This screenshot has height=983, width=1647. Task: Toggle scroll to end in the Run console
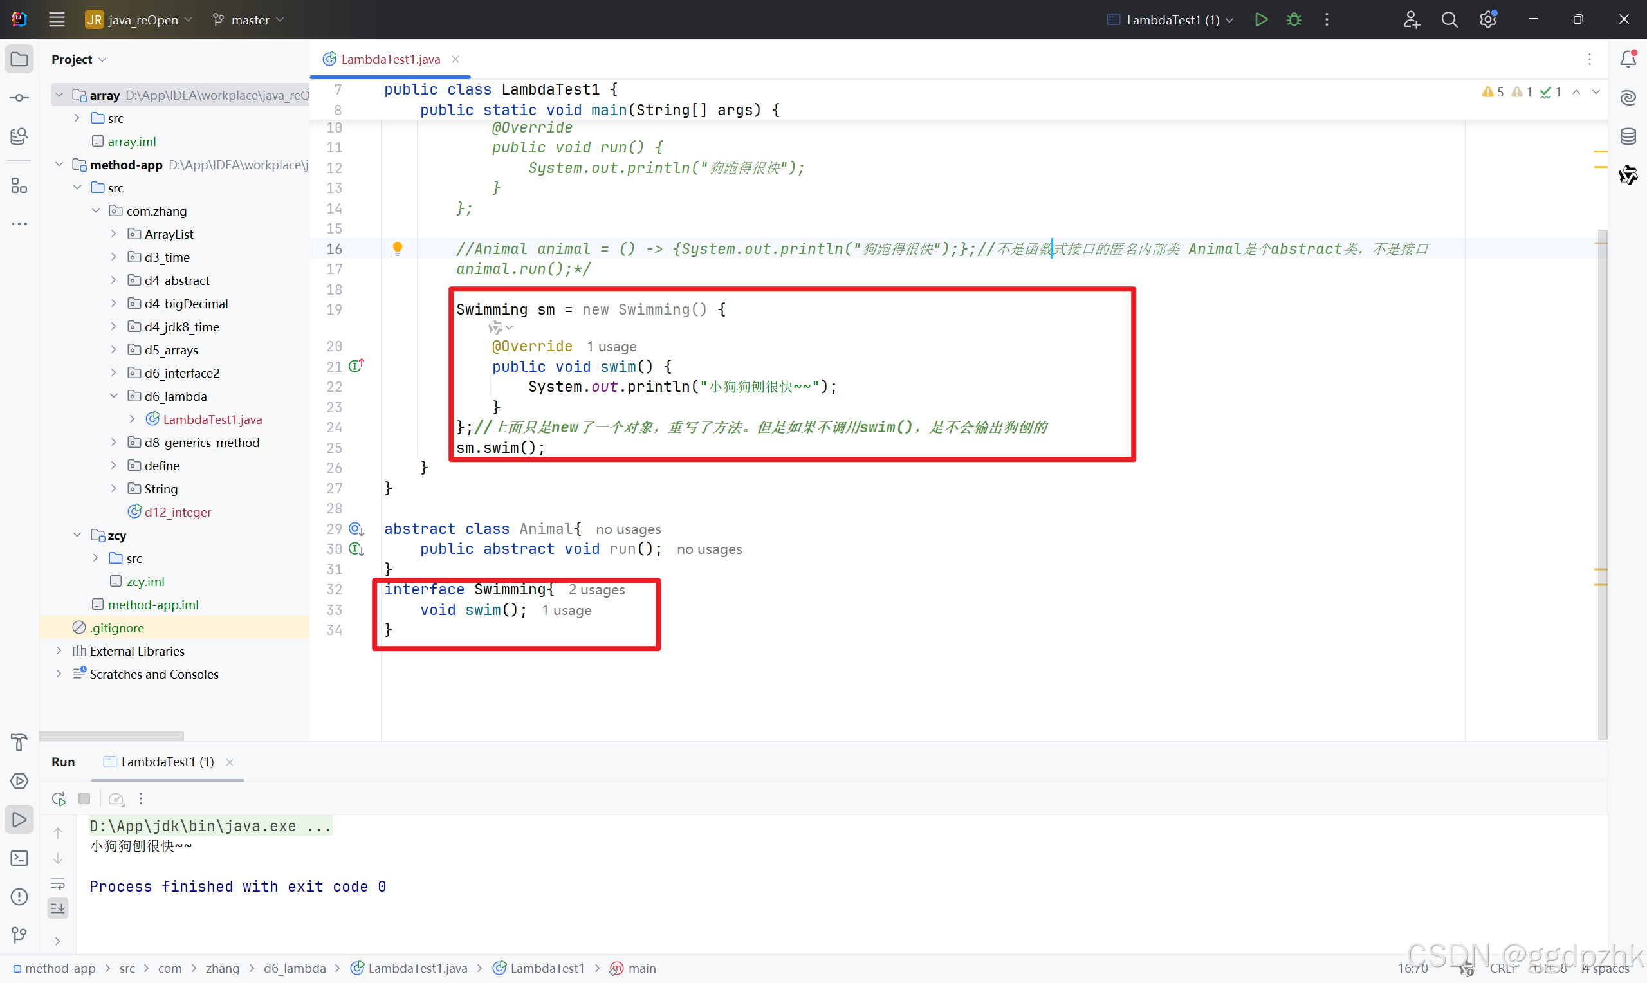[59, 908]
